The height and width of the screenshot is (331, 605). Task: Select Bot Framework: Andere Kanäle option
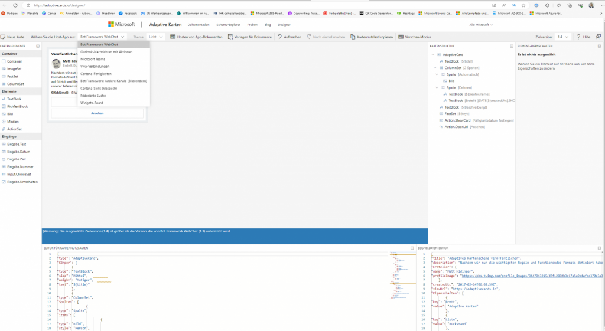(113, 81)
